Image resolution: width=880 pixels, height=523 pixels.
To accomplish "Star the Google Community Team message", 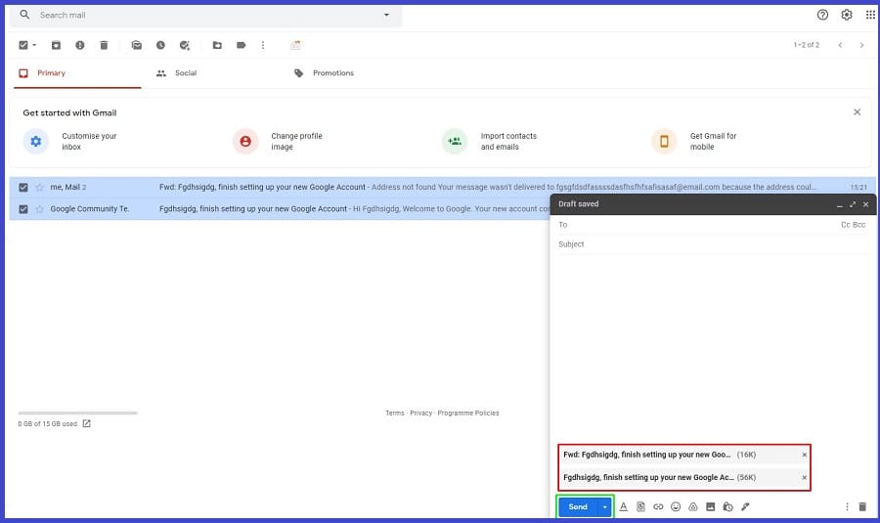I will pyautogui.click(x=39, y=209).
